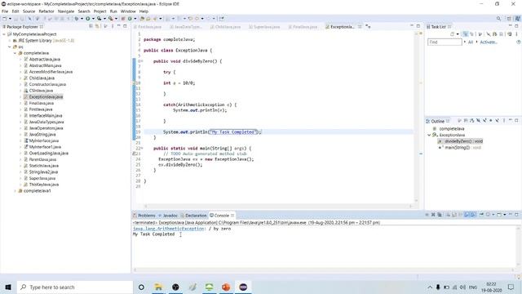Expand the JRE System Library node
The width and height of the screenshot is (522, 294).
[x=10, y=41]
